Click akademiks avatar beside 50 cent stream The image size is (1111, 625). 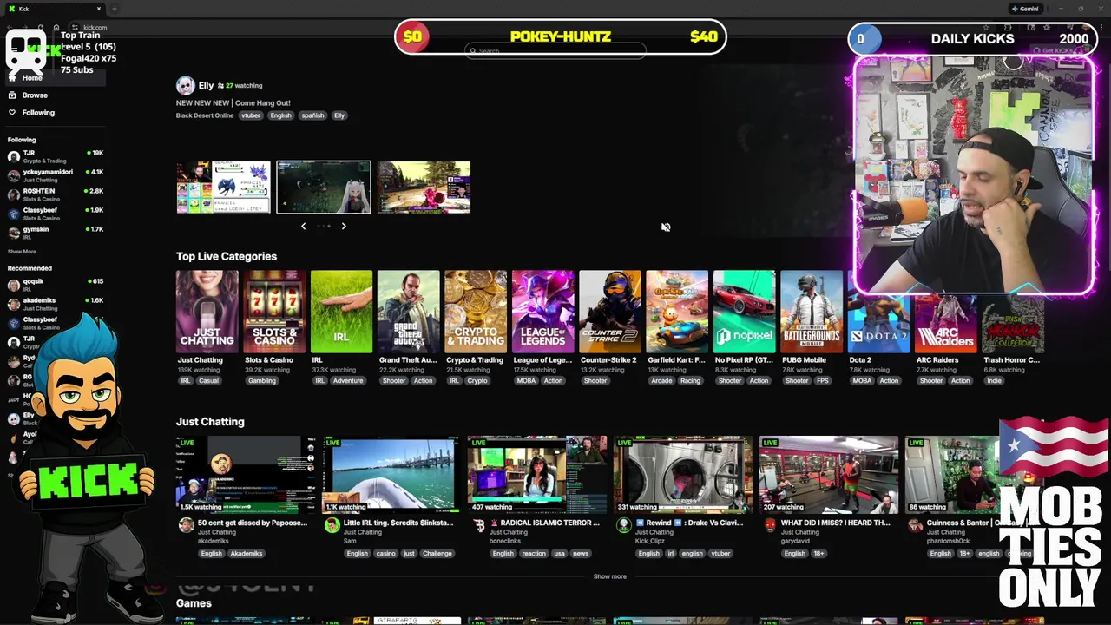tap(186, 525)
